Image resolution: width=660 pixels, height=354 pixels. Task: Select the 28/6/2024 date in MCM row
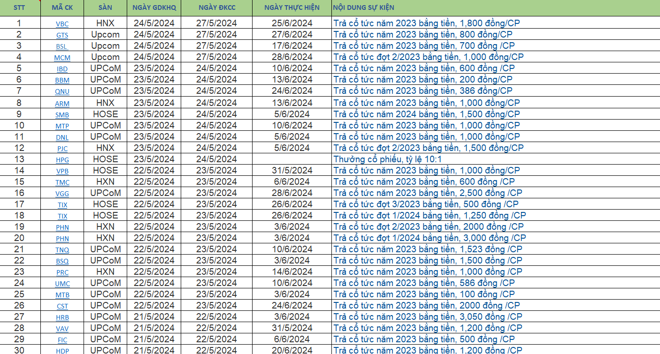292,57
